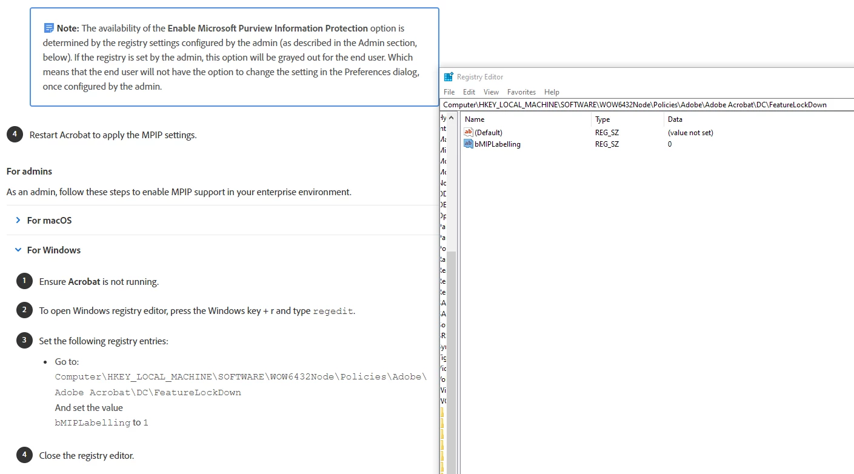Image resolution: width=854 pixels, height=474 pixels.
Task: Click the REG_SZ type of (Default)
Action: click(607, 133)
